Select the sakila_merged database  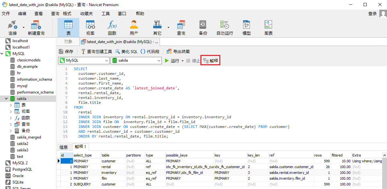(x=29, y=137)
